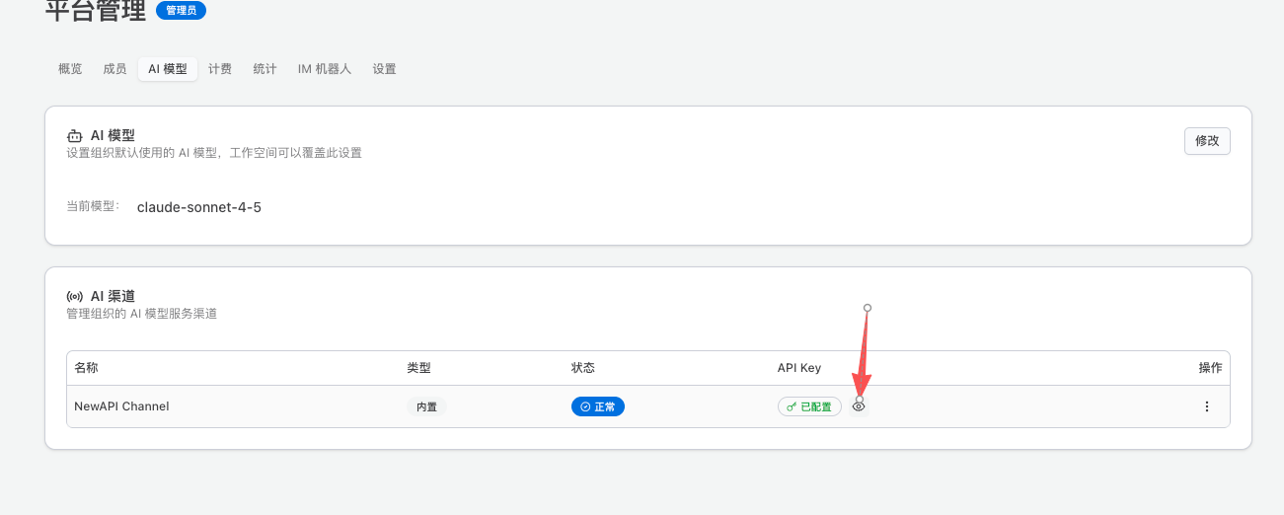Click the broadcast icon beside AI 渠道 heading
This screenshot has width=1284, height=515.
(74, 296)
